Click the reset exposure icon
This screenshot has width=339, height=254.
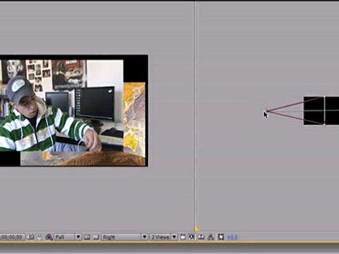[221, 237]
